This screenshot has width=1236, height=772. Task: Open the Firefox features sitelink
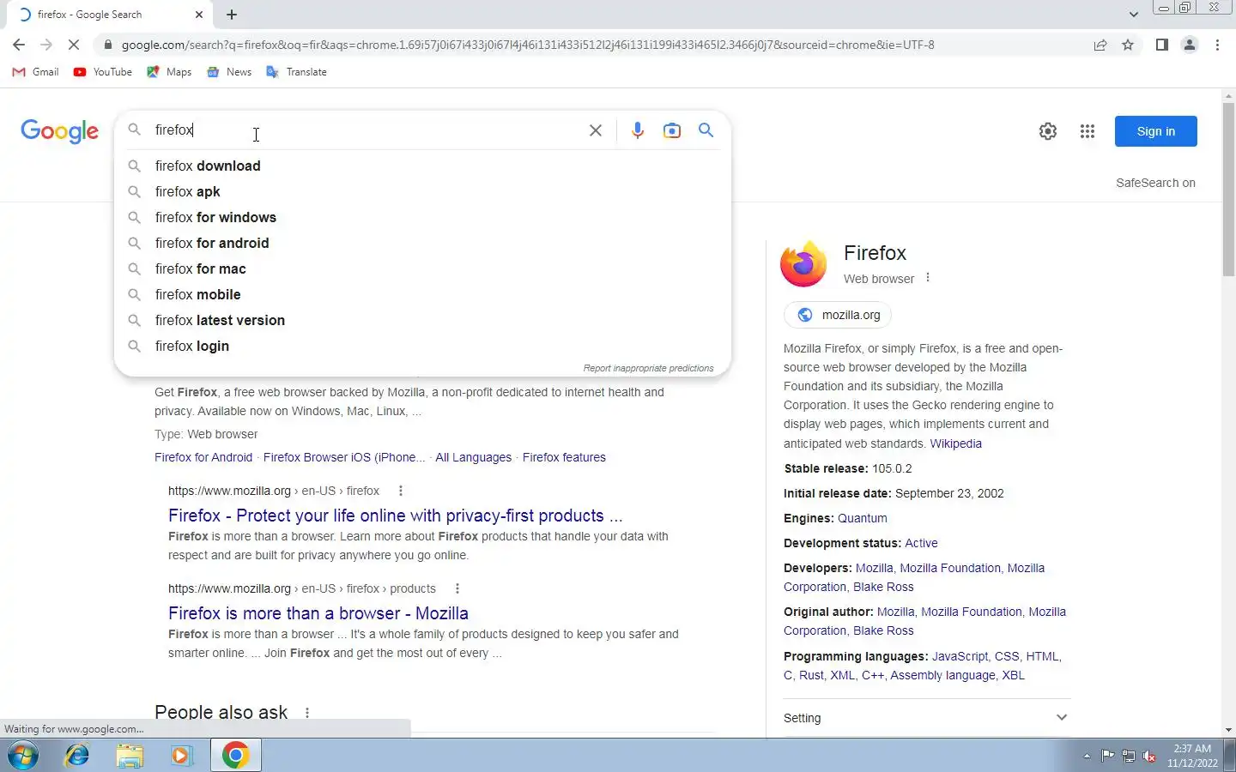[x=564, y=457]
